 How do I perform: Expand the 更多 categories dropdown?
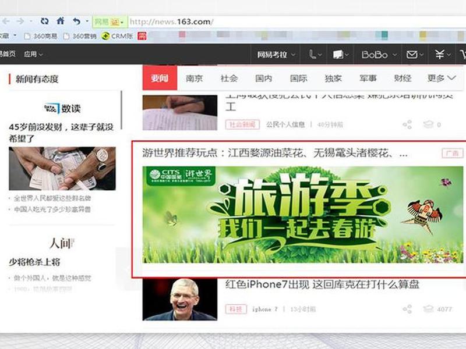pos(442,79)
